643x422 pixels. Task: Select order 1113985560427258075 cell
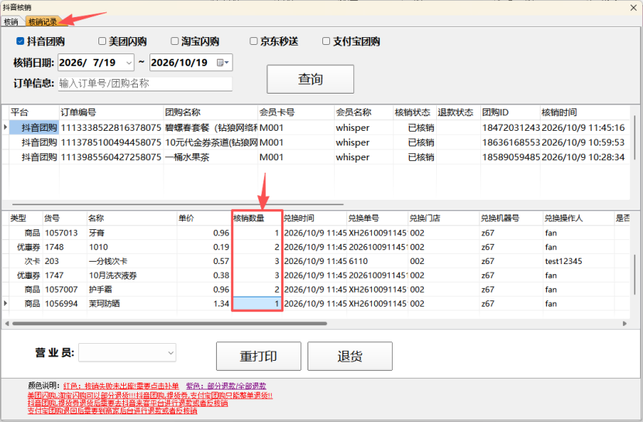tap(111, 157)
